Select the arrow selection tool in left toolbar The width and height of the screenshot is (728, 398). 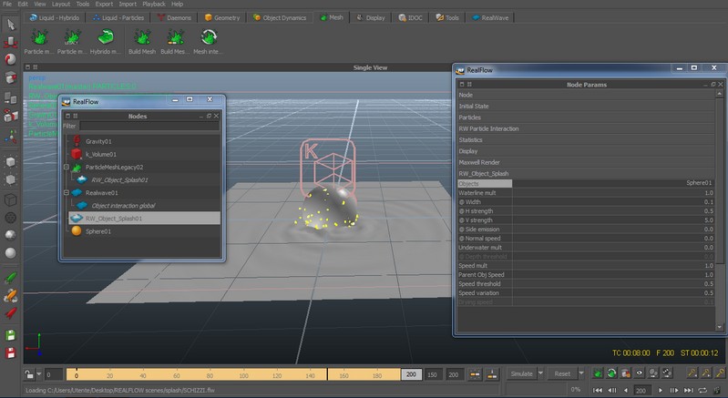[10, 24]
